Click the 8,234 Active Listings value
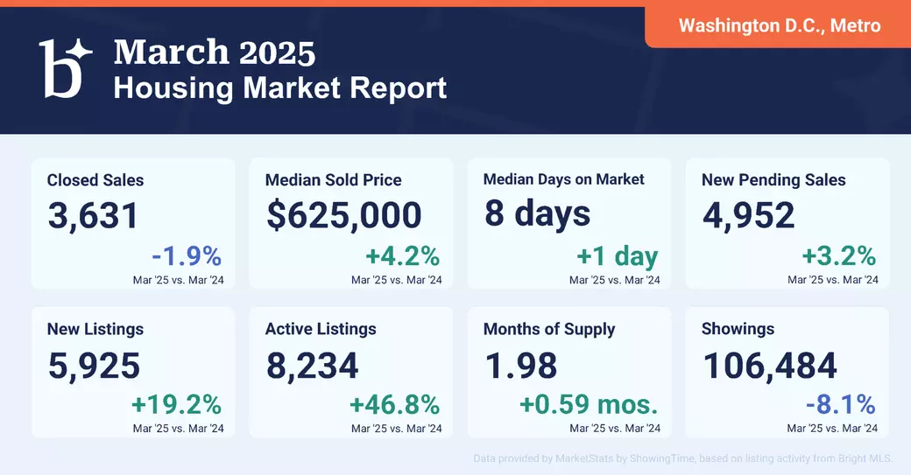This screenshot has width=911, height=475. point(312,366)
